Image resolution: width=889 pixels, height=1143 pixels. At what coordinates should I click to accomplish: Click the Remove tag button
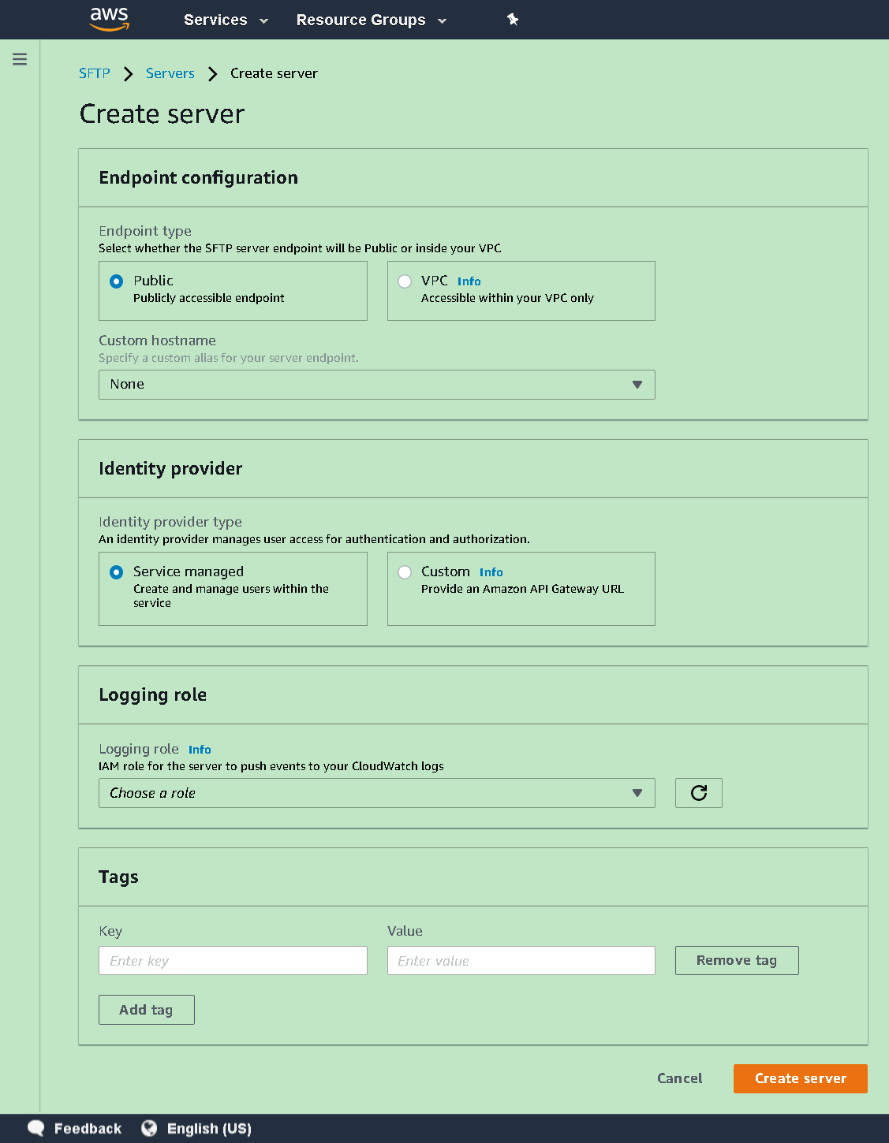pyautogui.click(x=736, y=960)
